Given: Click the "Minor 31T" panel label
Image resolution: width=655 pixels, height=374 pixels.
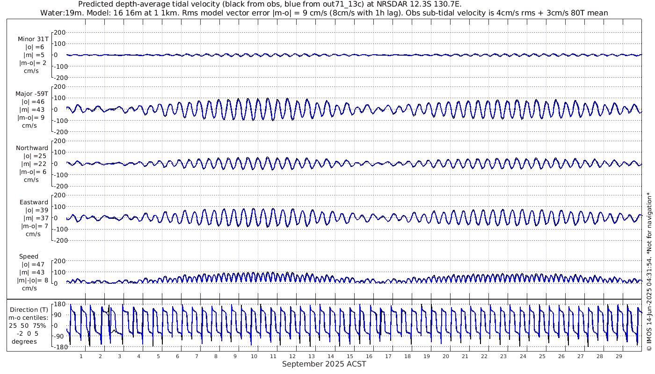Looking at the screenshot, I should tap(33, 39).
